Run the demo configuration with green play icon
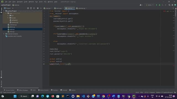177x99 pixels. (157, 5)
